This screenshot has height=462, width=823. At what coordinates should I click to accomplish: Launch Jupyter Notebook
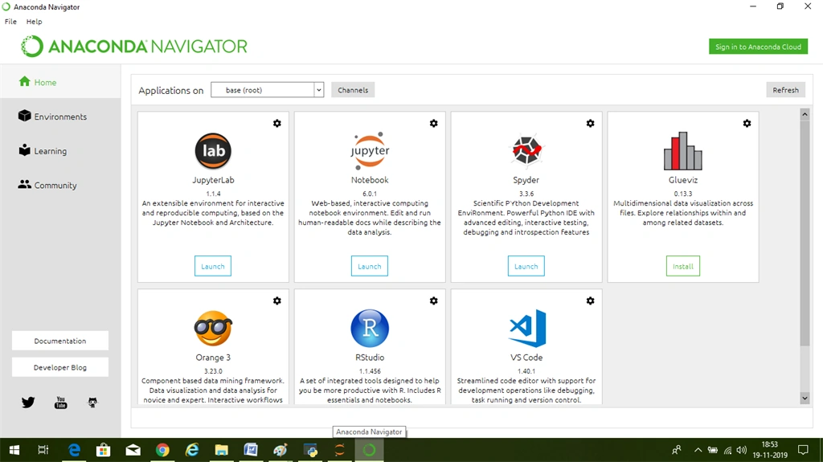[370, 266]
